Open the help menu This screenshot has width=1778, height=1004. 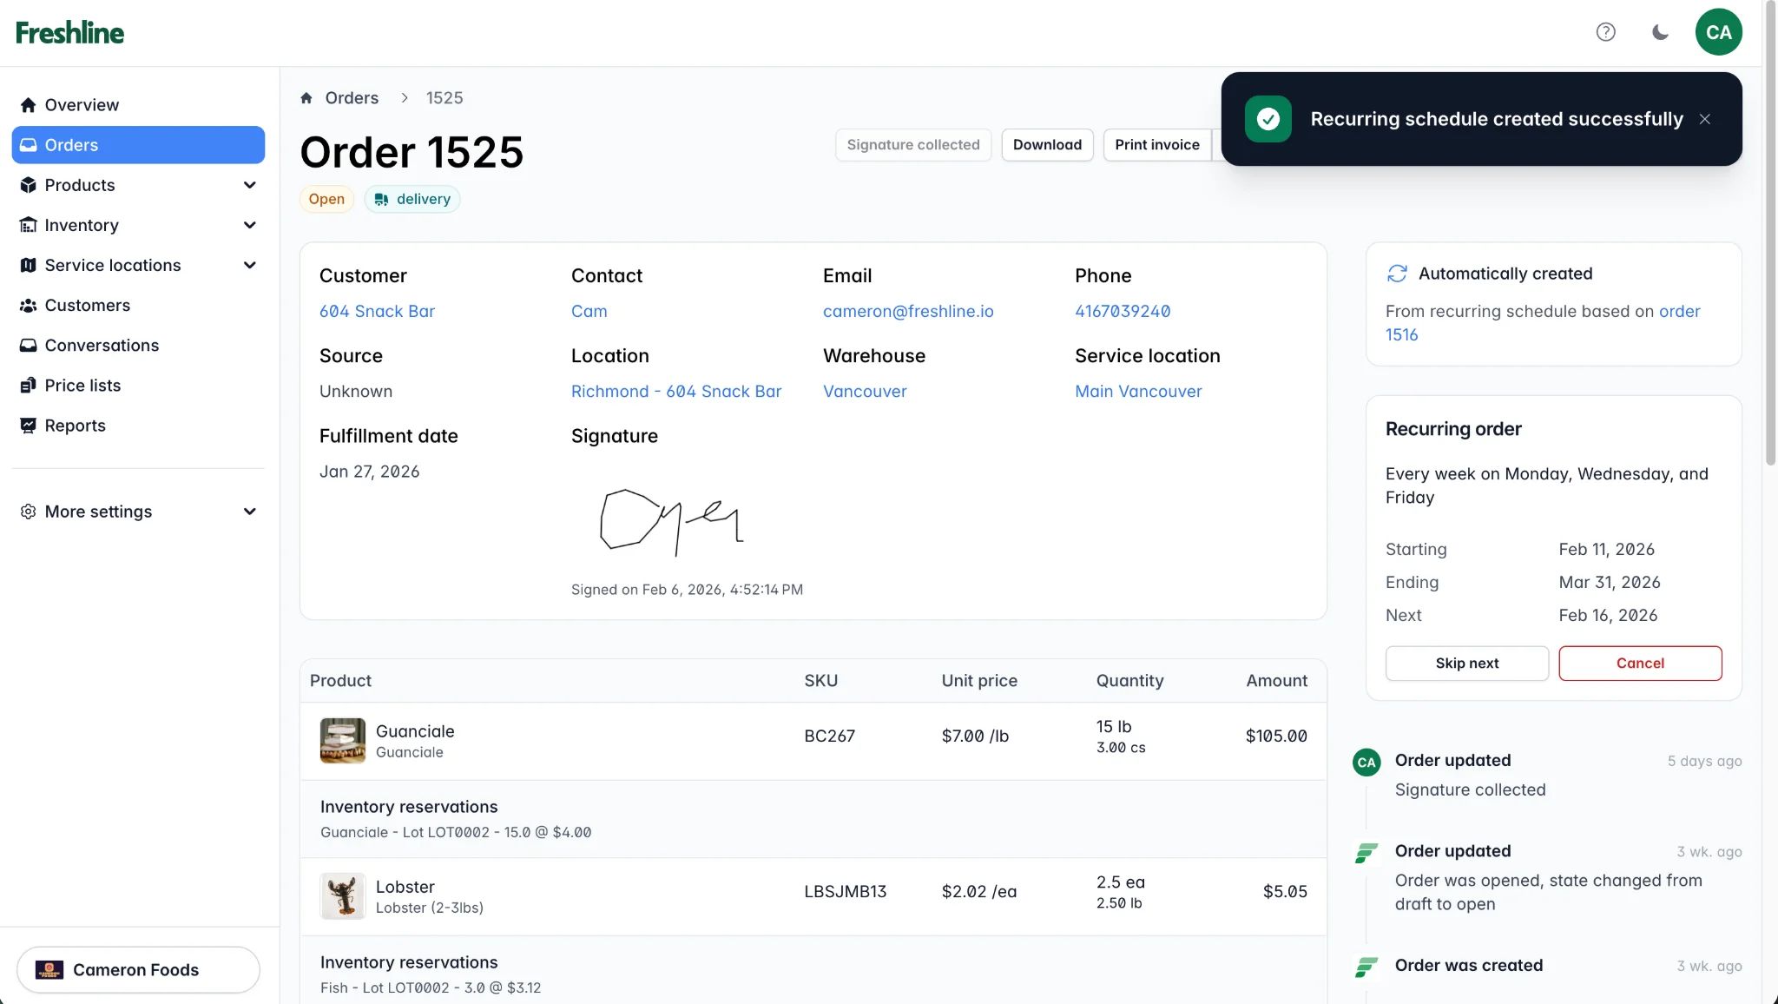[1605, 31]
